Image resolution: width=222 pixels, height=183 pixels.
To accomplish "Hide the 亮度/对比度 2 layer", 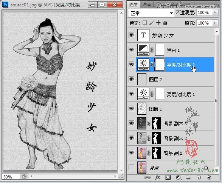I will tap(131, 65).
